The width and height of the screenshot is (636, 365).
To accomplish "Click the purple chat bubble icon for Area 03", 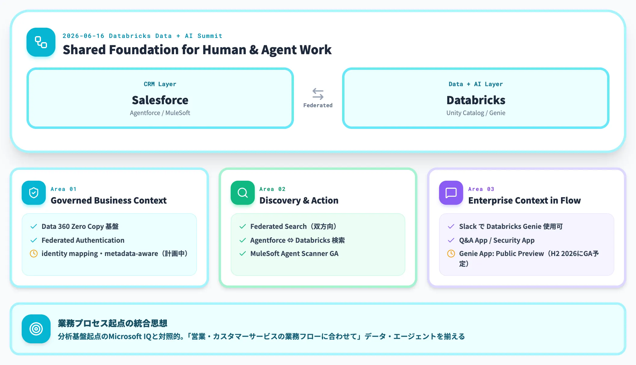I will 451,193.
